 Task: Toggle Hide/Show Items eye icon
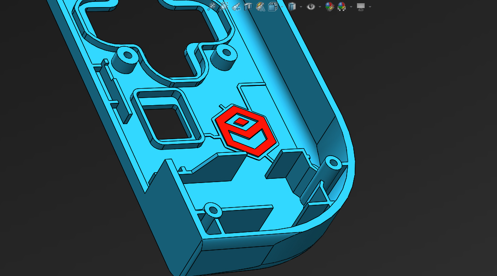(x=311, y=6)
